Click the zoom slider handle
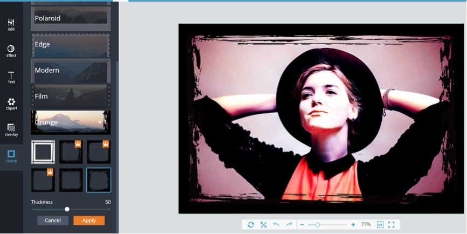The width and height of the screenshot is (467, 234). [x=318, y=225]
